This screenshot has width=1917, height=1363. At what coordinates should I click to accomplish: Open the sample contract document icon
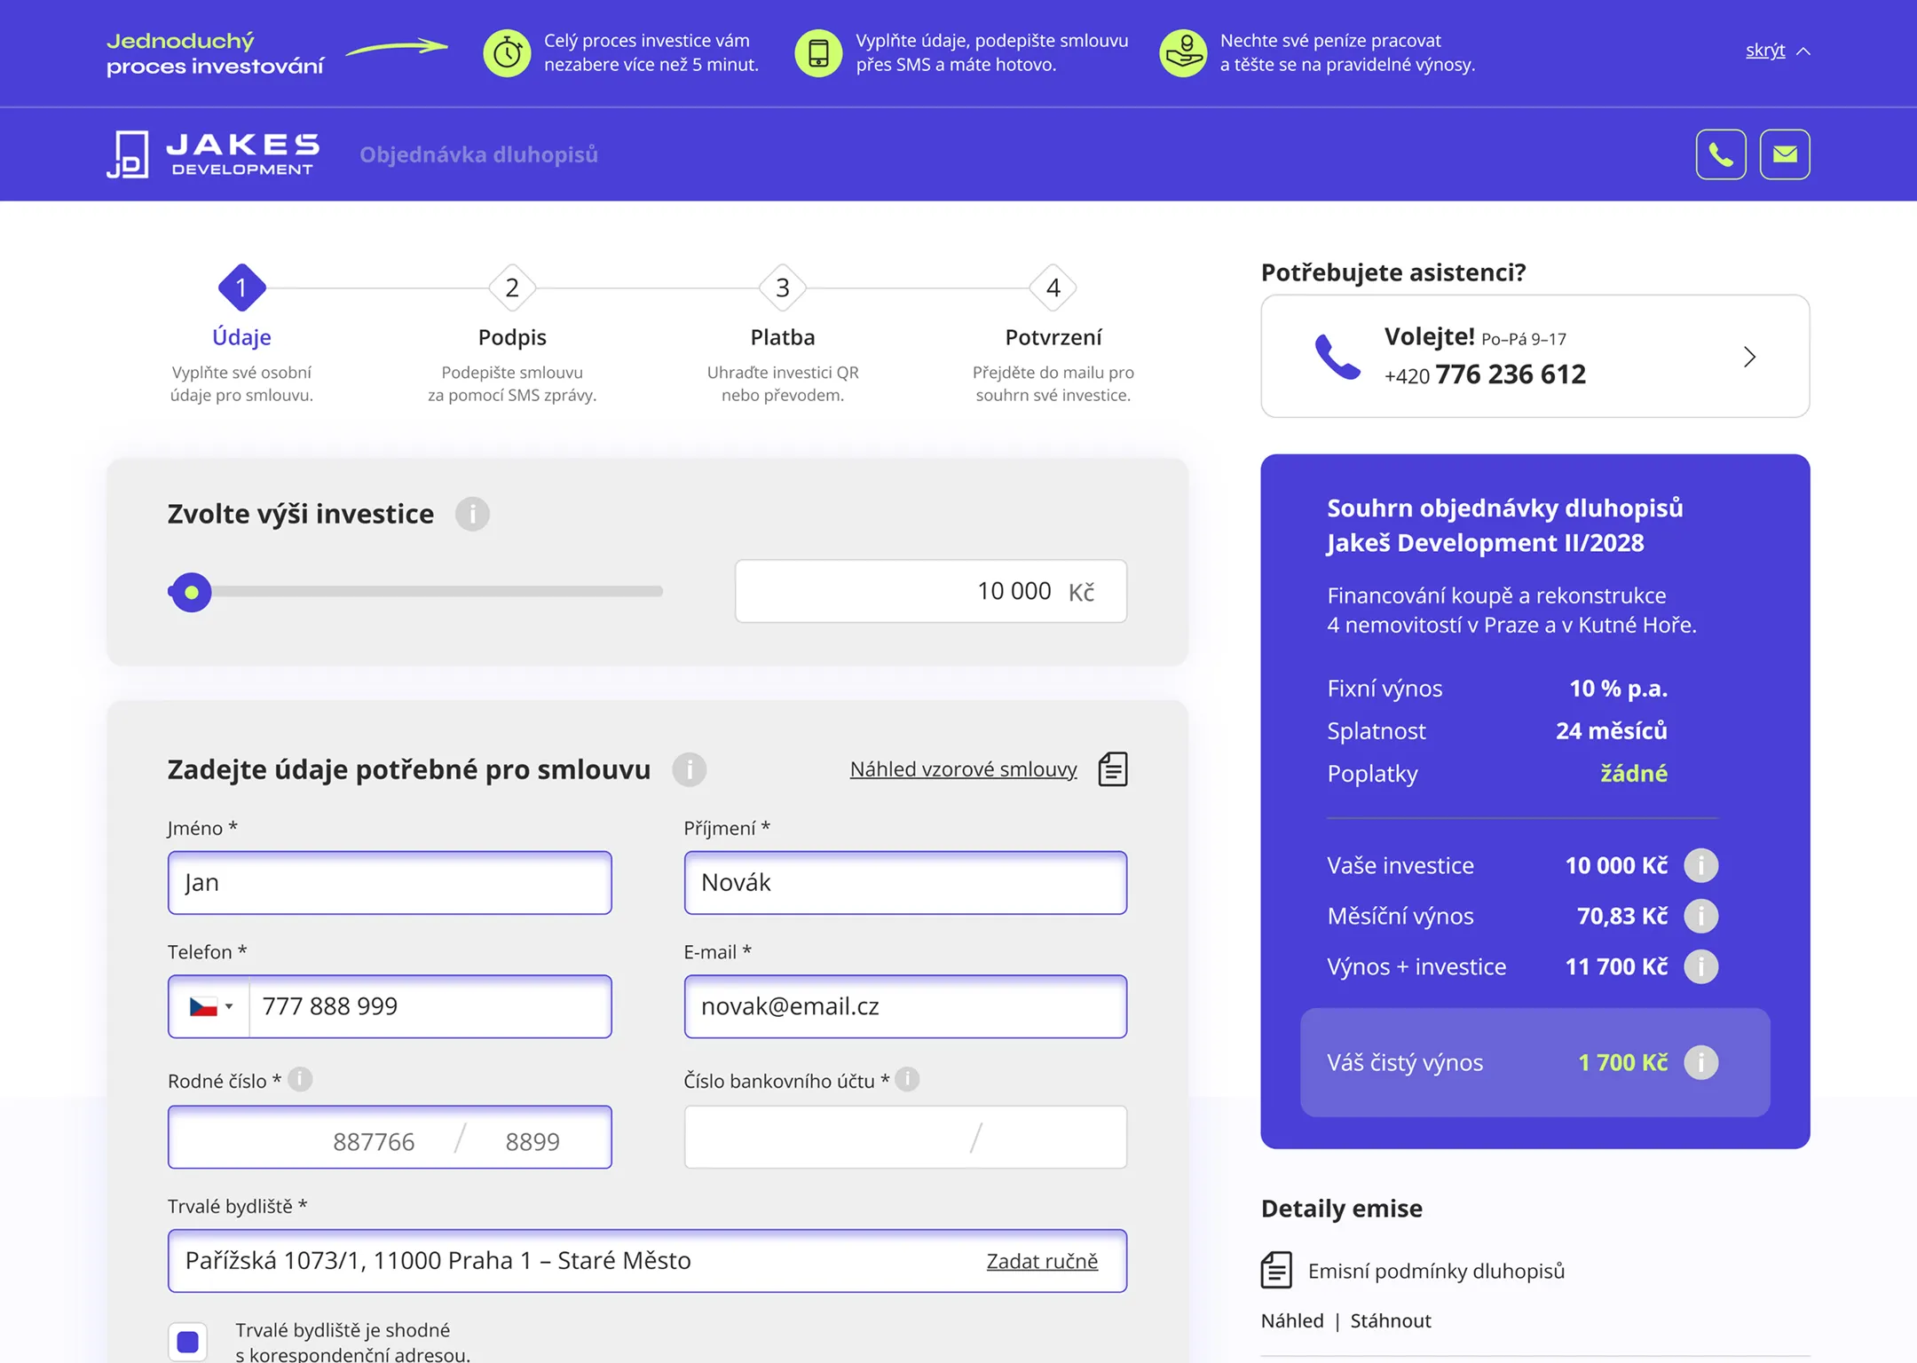(x=1113, y=769)
